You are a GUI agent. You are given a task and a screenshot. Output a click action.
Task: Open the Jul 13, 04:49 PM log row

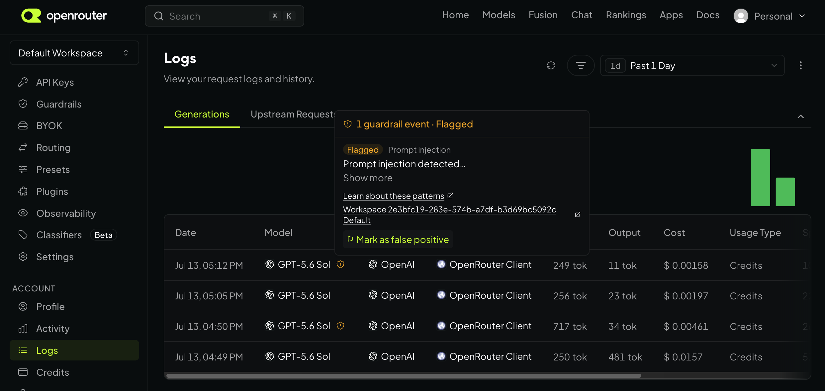click(x=487, y=357)
